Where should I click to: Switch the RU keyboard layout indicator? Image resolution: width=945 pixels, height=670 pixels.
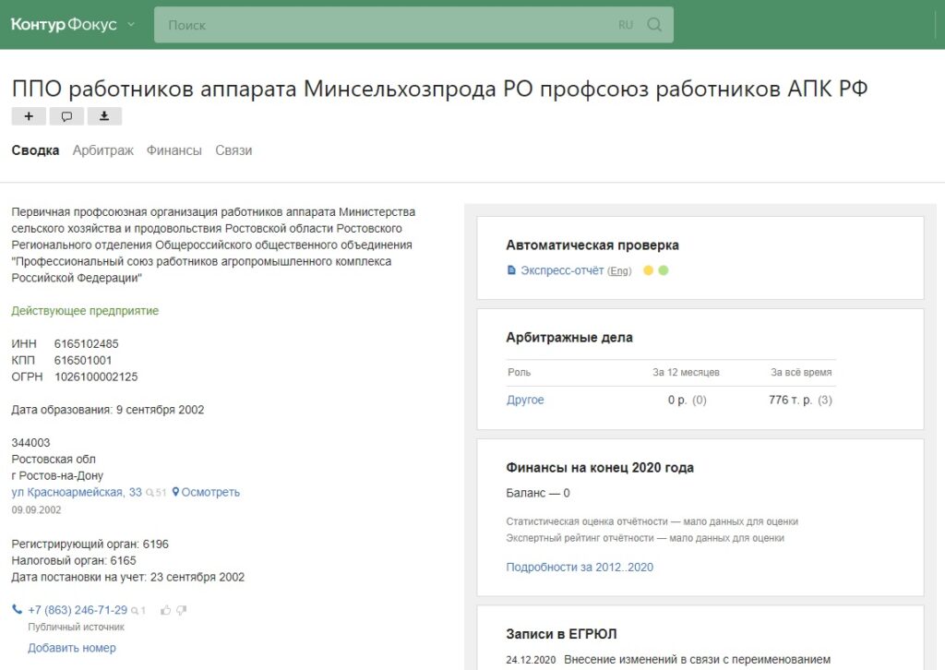click(x=626, y=25)
